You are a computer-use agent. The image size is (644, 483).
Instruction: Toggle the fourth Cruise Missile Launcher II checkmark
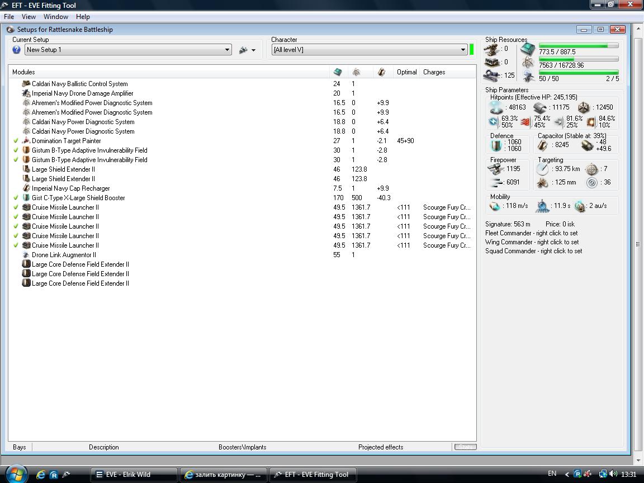(16, 236)
